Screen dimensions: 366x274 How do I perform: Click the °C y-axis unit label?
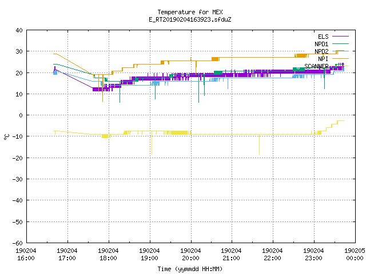coord(6,137)
